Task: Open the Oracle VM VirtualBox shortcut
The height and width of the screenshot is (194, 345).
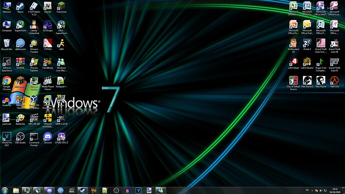Action: pos(34,102)
